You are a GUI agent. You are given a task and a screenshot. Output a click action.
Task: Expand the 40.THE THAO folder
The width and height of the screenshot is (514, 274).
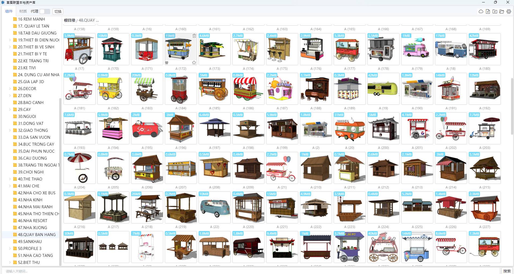(10, 179)
